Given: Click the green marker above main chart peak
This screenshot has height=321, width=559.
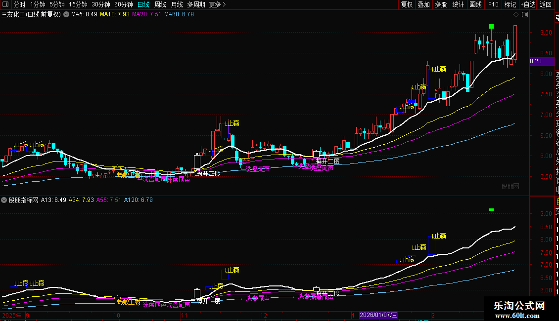Looking at the screenshot, I should tap(492, 26).
